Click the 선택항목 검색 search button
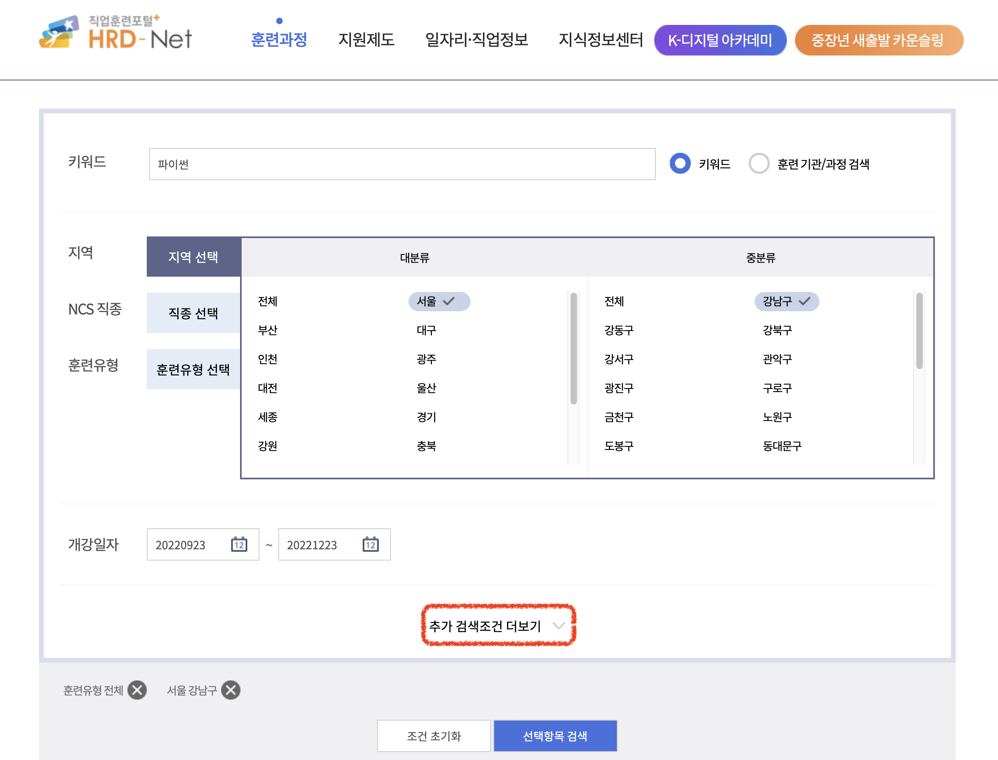 tap(555, 735)
